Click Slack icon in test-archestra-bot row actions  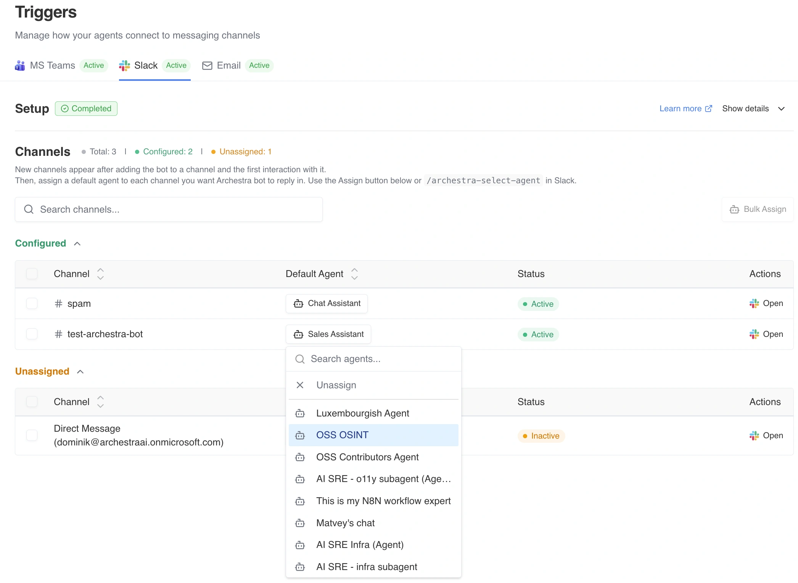click(x=754, y=334)
